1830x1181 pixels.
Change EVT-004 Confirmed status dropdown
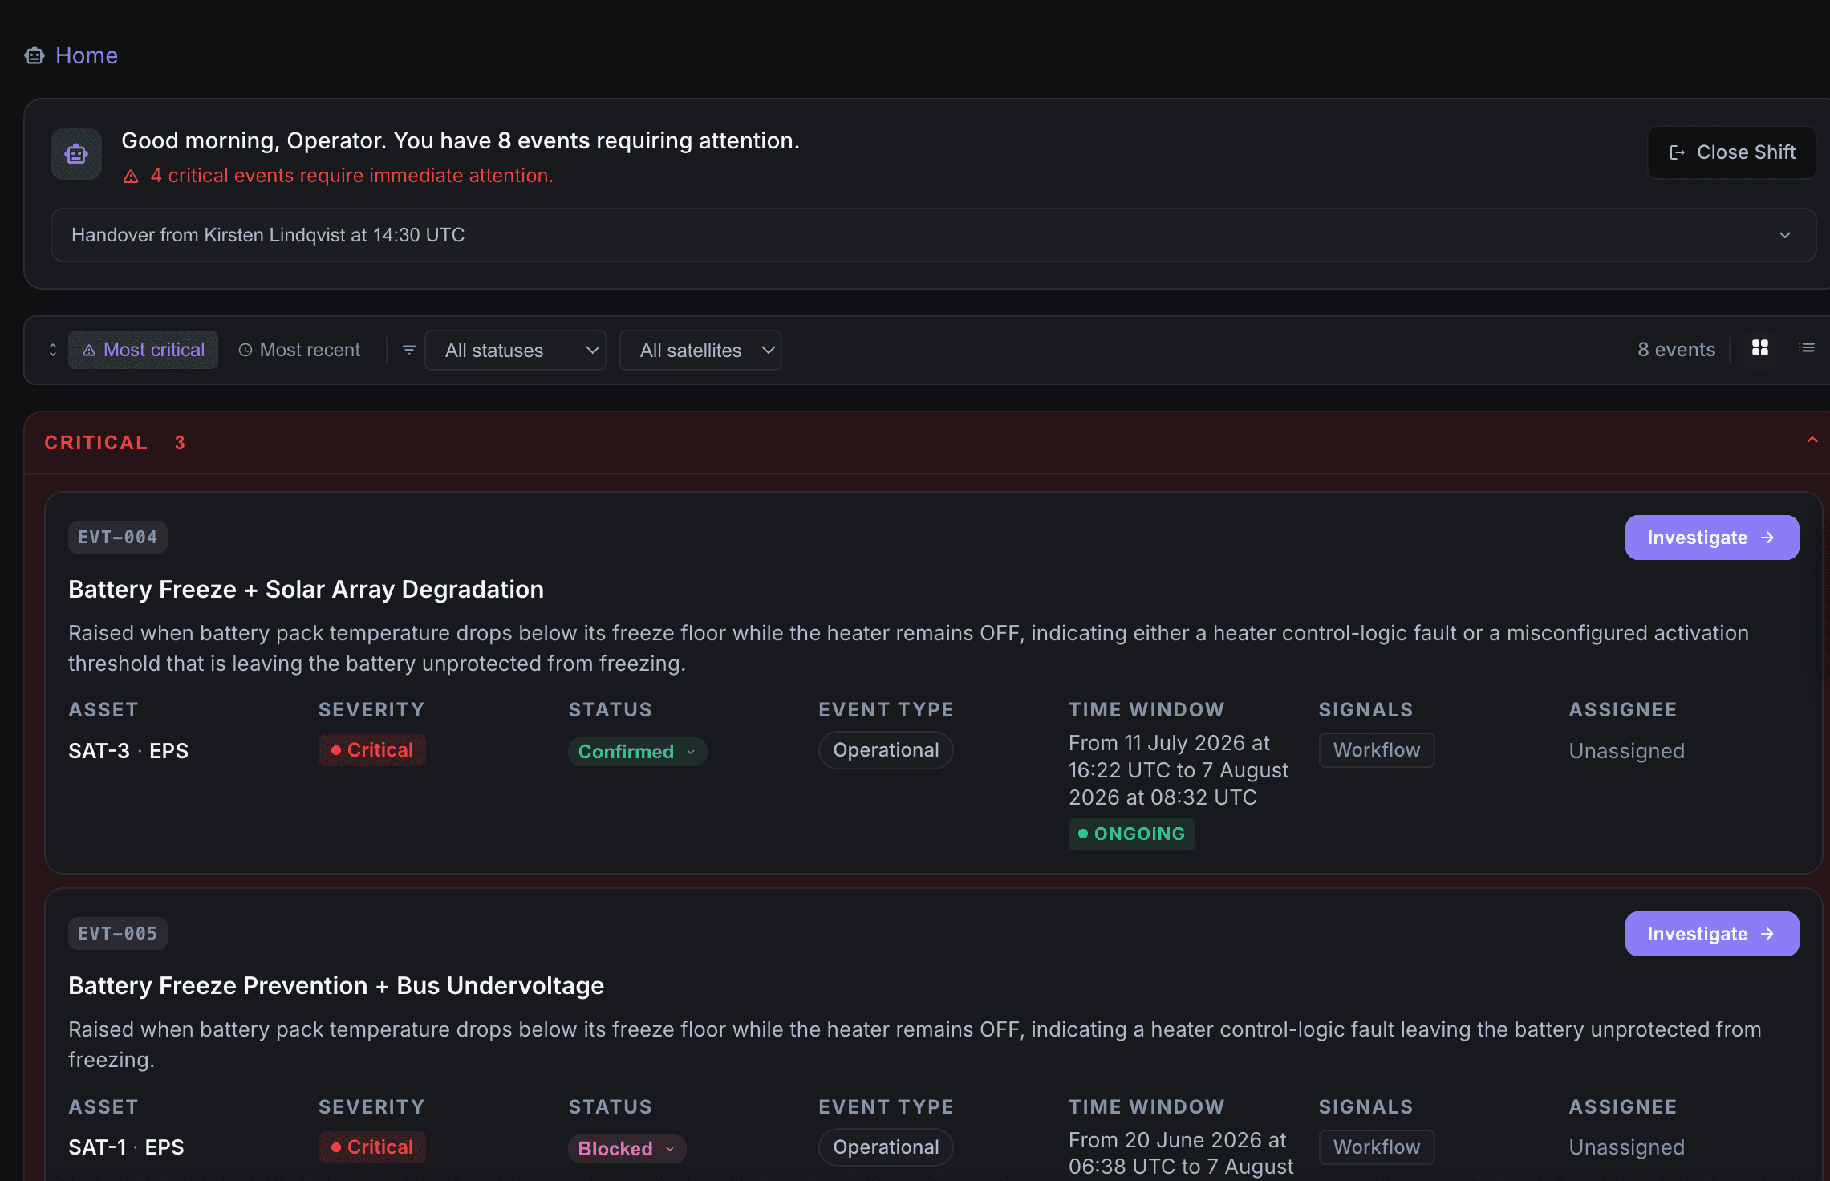point(638,752)
